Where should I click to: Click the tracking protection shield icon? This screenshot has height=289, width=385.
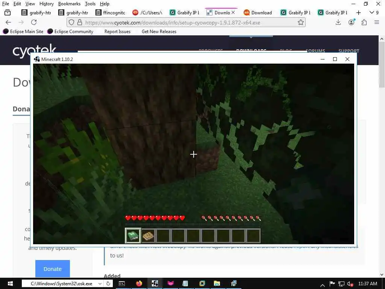click(x=71, y=22)
